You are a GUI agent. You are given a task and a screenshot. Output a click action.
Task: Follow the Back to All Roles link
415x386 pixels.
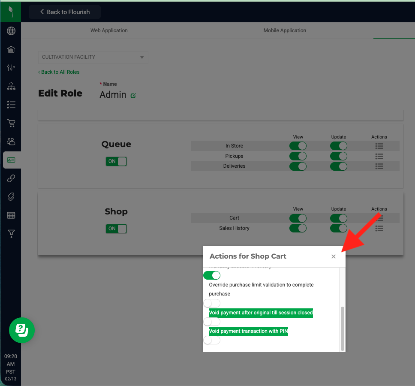59,72
